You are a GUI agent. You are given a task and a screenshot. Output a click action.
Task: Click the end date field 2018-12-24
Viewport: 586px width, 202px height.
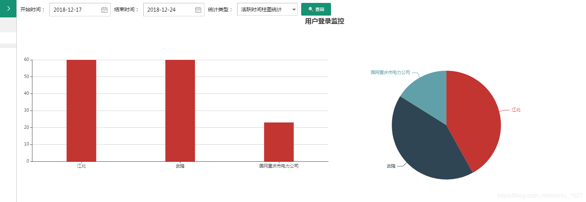pos(174,10)
